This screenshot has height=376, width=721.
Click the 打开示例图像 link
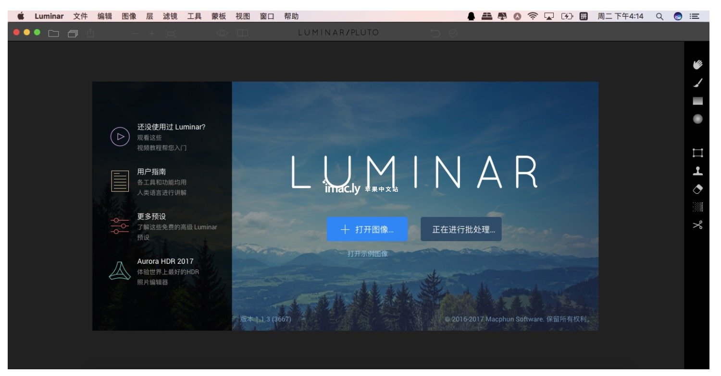coord(368,254)
